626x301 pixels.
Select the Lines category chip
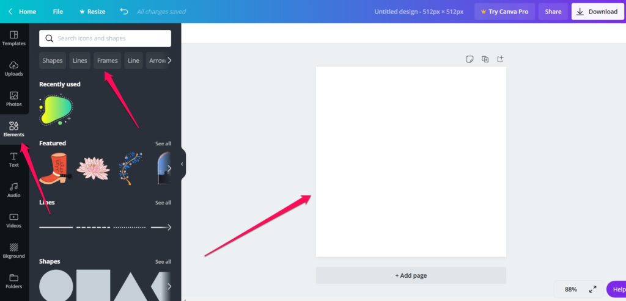80,60
